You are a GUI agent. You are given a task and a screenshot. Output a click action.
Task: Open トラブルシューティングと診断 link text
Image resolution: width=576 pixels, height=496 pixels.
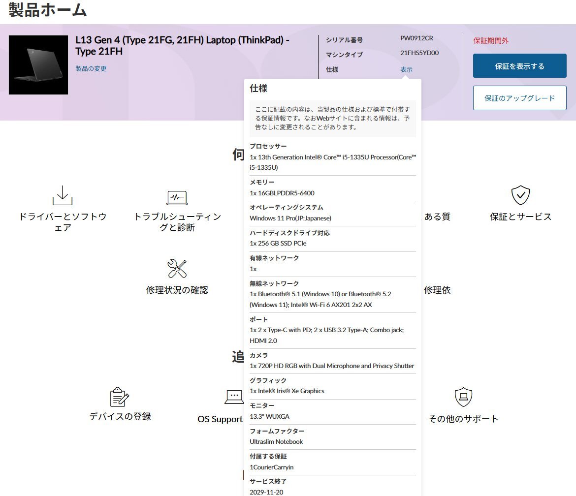[177, 222]
